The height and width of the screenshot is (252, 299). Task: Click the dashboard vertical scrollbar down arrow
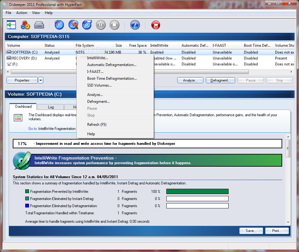pos(288,222)
